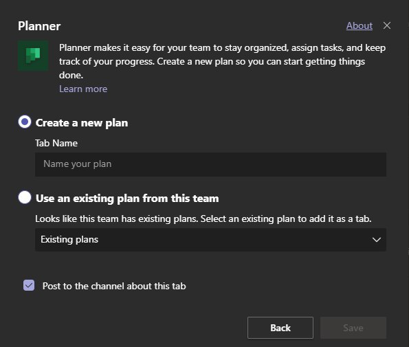This screenshot has width=409, height=347.
Task: Click the Planner dialog title
Action: pos(39,26)
